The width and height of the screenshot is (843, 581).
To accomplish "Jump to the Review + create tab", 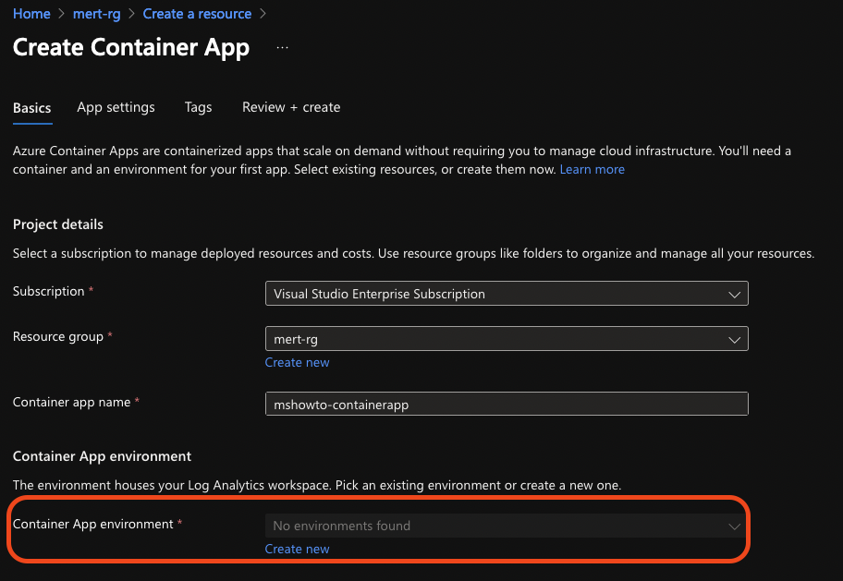I will coord(291,107).
